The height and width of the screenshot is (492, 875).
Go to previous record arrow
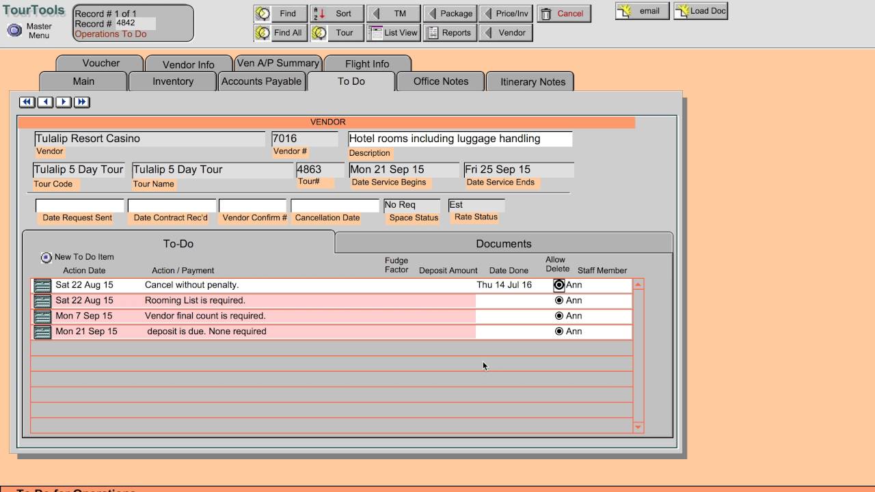click(x=45, y=102)
